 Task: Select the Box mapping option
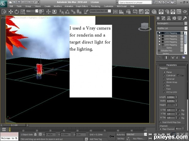click(164, 86)
